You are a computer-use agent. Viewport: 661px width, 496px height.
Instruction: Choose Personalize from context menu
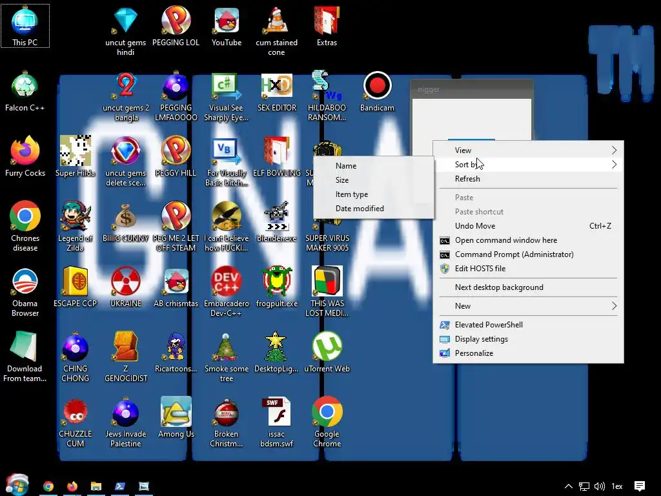pyautogui.click(x=528, y=353)
